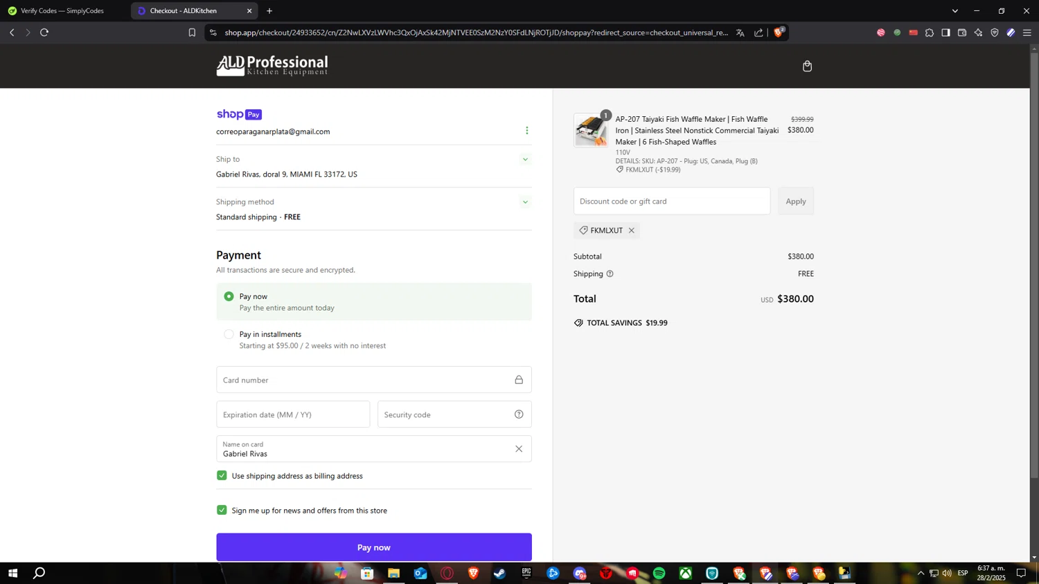The width and height of the screenshot is (1039, 584).
Task: Click the share page icon
Action: coord(758,33)
